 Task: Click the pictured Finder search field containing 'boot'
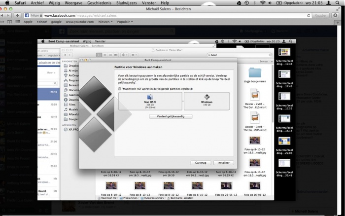tap(240, 55)
